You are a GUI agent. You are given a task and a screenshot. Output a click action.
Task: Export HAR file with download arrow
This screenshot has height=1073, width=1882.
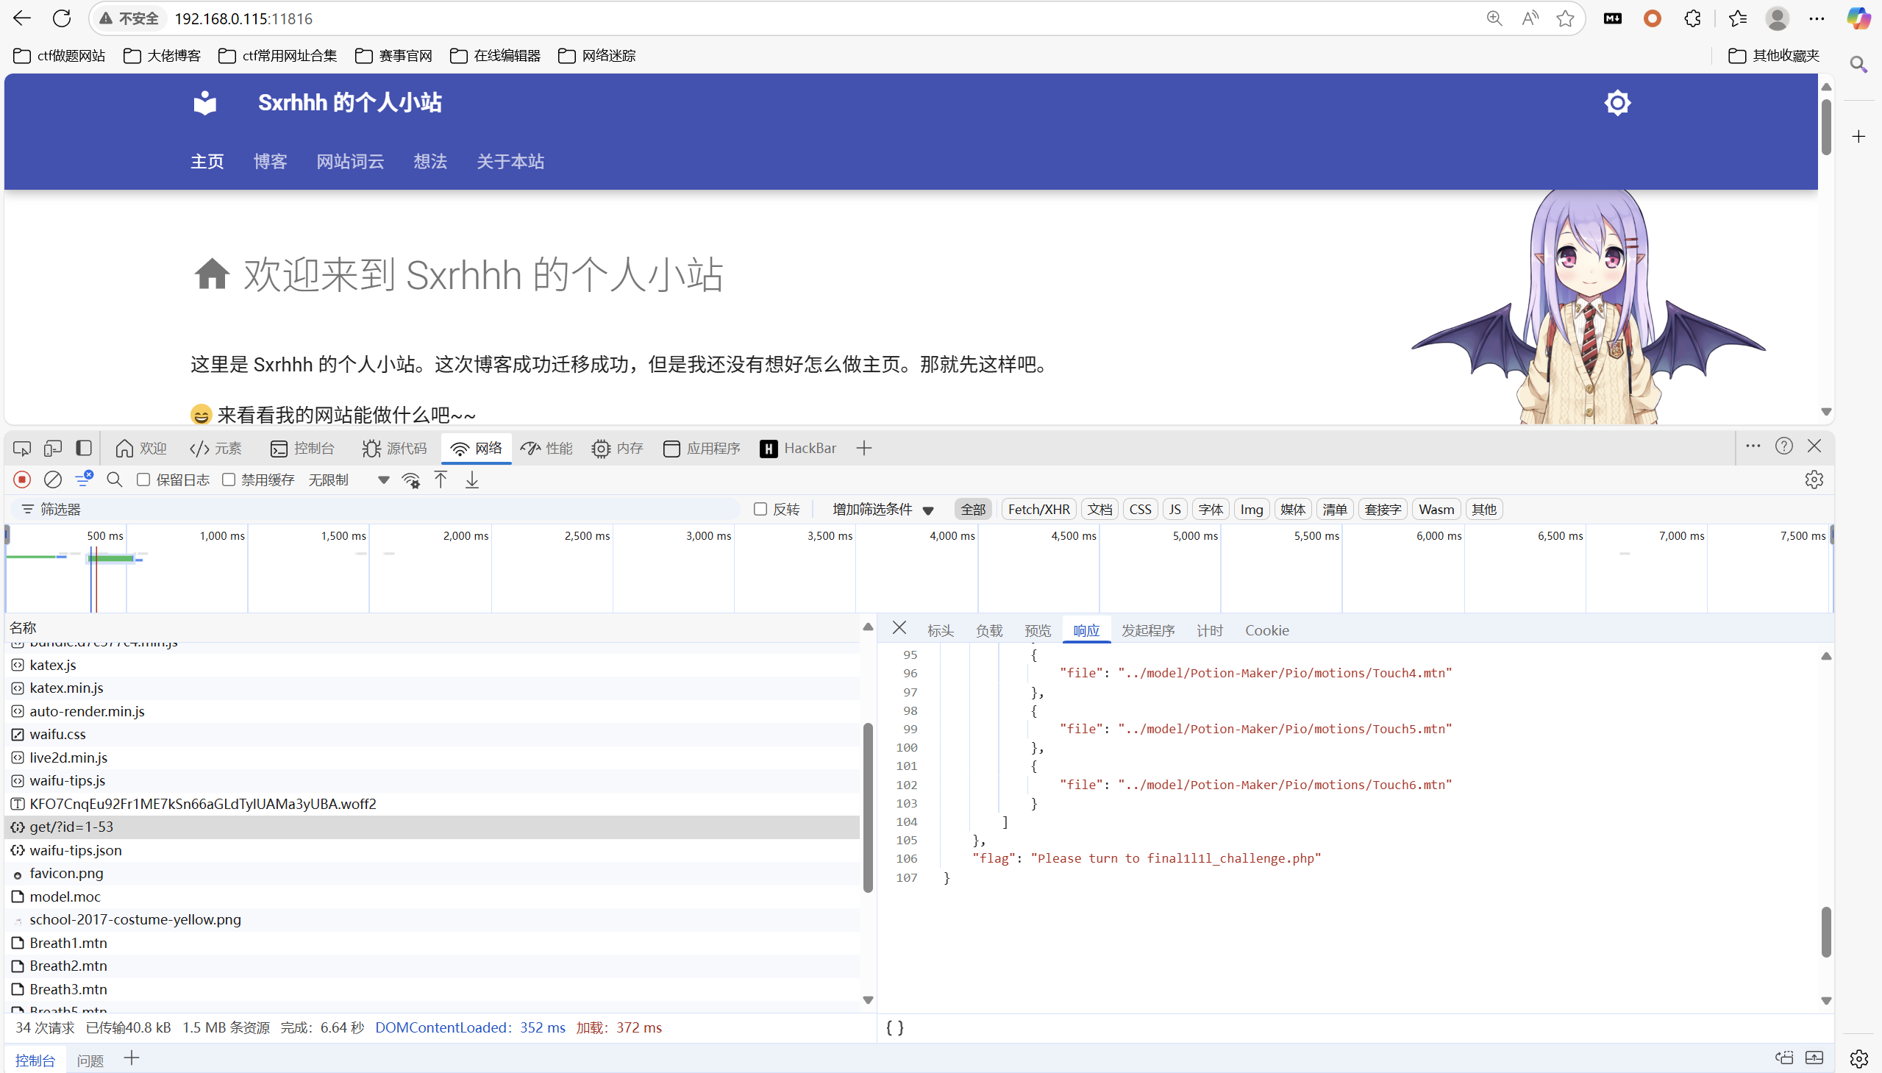472,480
